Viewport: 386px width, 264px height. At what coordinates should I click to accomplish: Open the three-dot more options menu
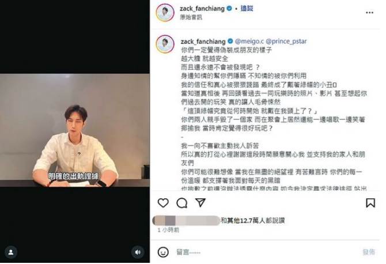[369, 13]
